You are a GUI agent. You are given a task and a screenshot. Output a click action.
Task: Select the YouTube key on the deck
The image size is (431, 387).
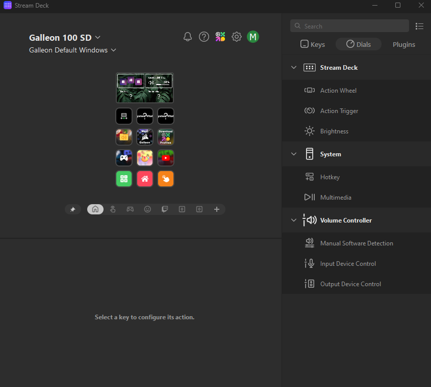click(166, 158)
